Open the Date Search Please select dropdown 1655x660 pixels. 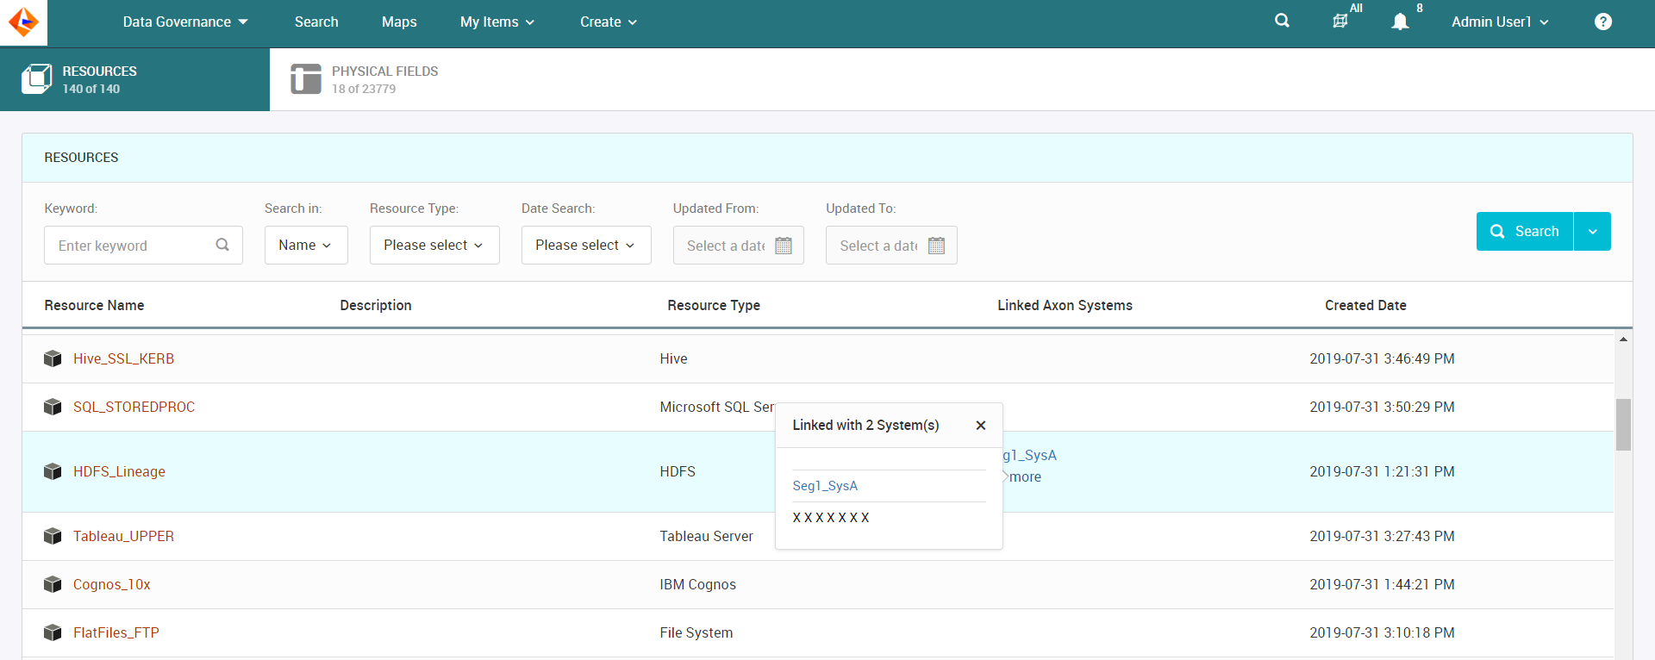tap(586, 245)
